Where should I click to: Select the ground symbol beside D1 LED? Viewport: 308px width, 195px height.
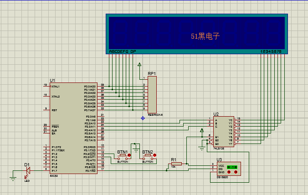[13, 179]
